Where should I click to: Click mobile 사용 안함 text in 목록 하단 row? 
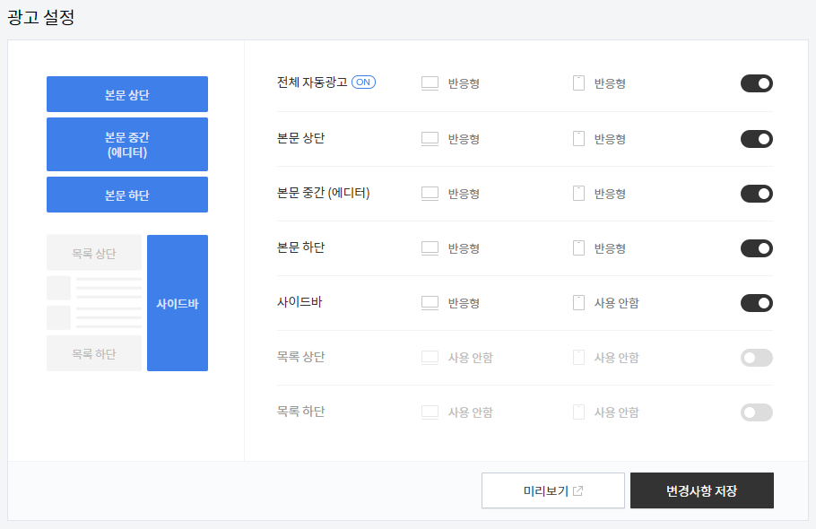[617, 412]
